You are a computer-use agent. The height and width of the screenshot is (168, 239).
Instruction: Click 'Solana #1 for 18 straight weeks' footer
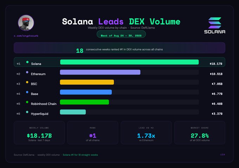[x=80, y=155]
